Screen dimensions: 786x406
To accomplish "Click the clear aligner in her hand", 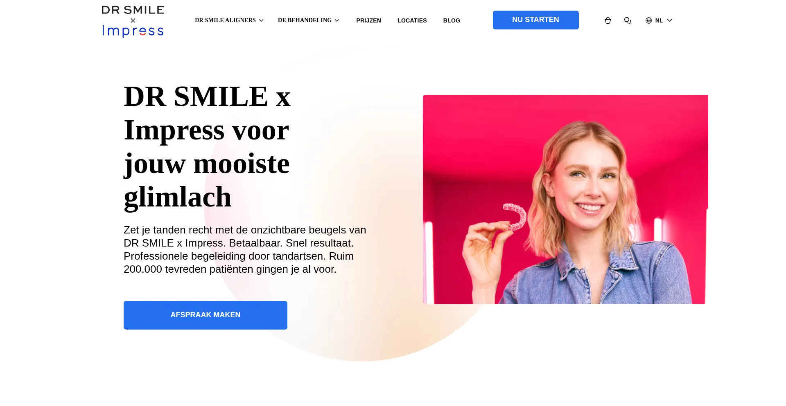I will pos(514,217).
